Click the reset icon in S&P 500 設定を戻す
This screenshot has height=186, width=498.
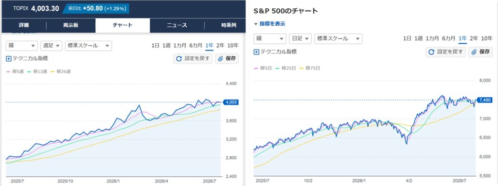pos(431,52)
